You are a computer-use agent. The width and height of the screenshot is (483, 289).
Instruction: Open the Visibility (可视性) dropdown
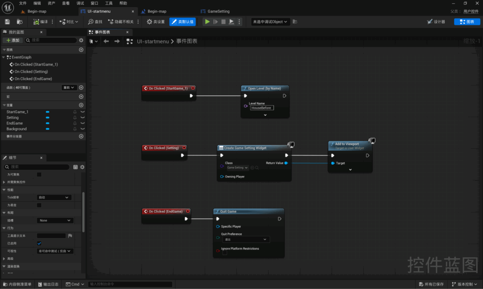tap(55, 251)
